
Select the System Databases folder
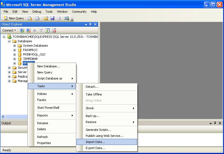[x=35, y=46]
